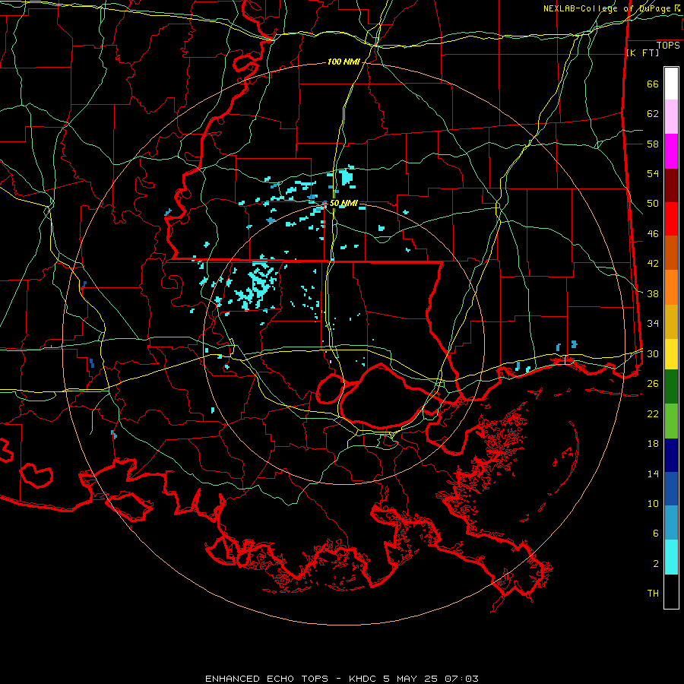Click the K FT units label

[642, 52]
